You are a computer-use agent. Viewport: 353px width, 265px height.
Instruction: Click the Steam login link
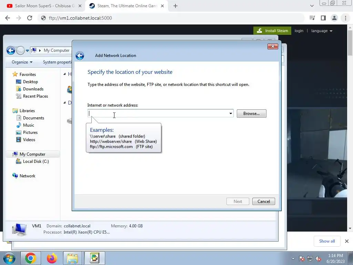(x=299, y=31)
